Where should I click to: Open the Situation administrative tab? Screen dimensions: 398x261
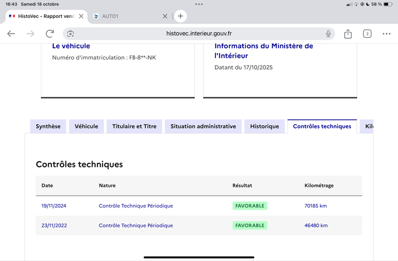(x=203, y=126)
